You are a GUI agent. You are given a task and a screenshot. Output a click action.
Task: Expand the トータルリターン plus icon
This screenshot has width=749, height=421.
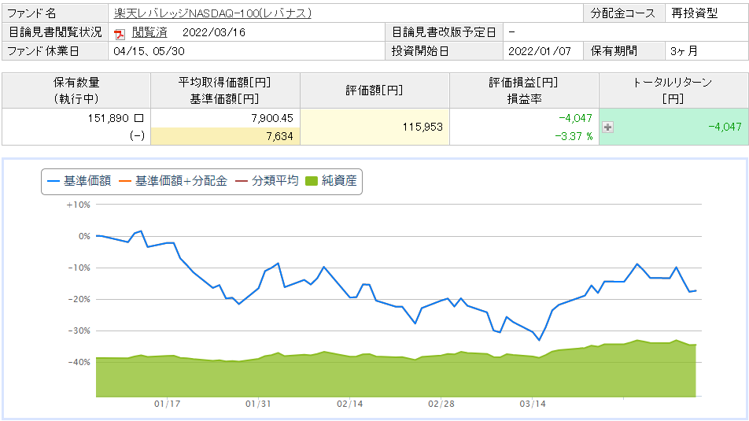607,127
